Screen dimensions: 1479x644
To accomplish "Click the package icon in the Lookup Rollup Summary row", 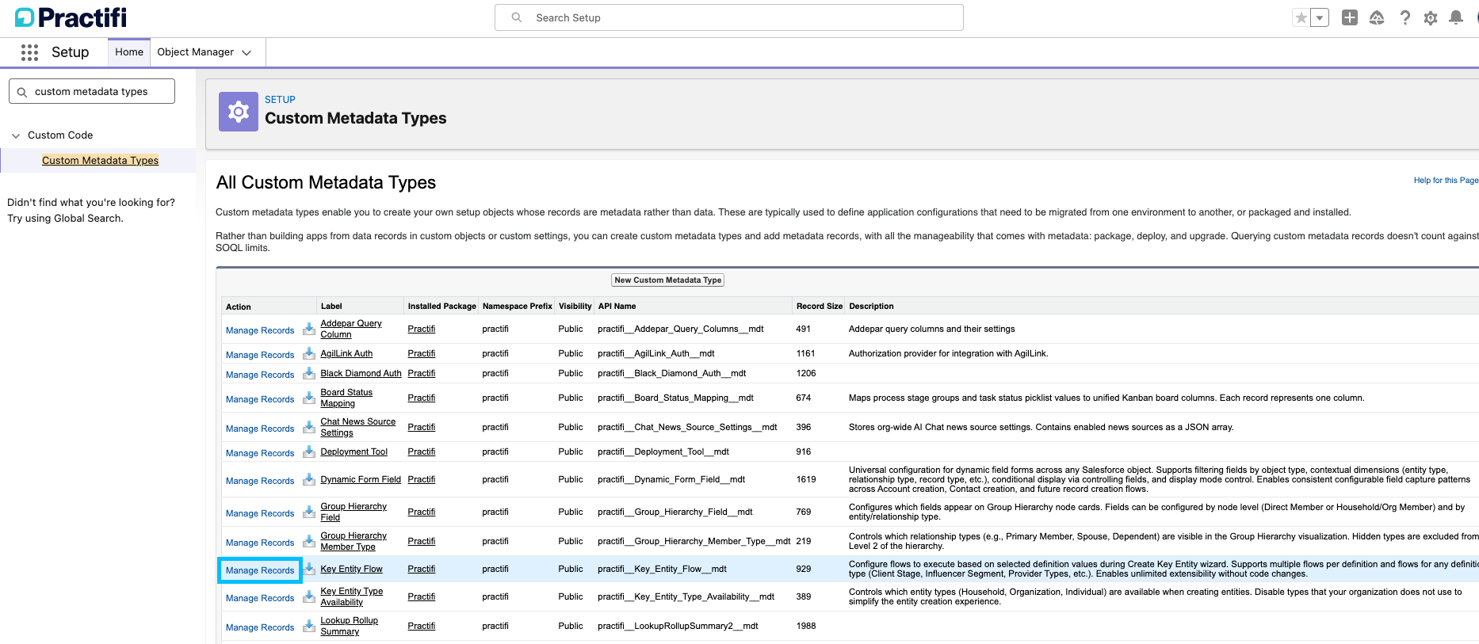I will click(309, 626).
